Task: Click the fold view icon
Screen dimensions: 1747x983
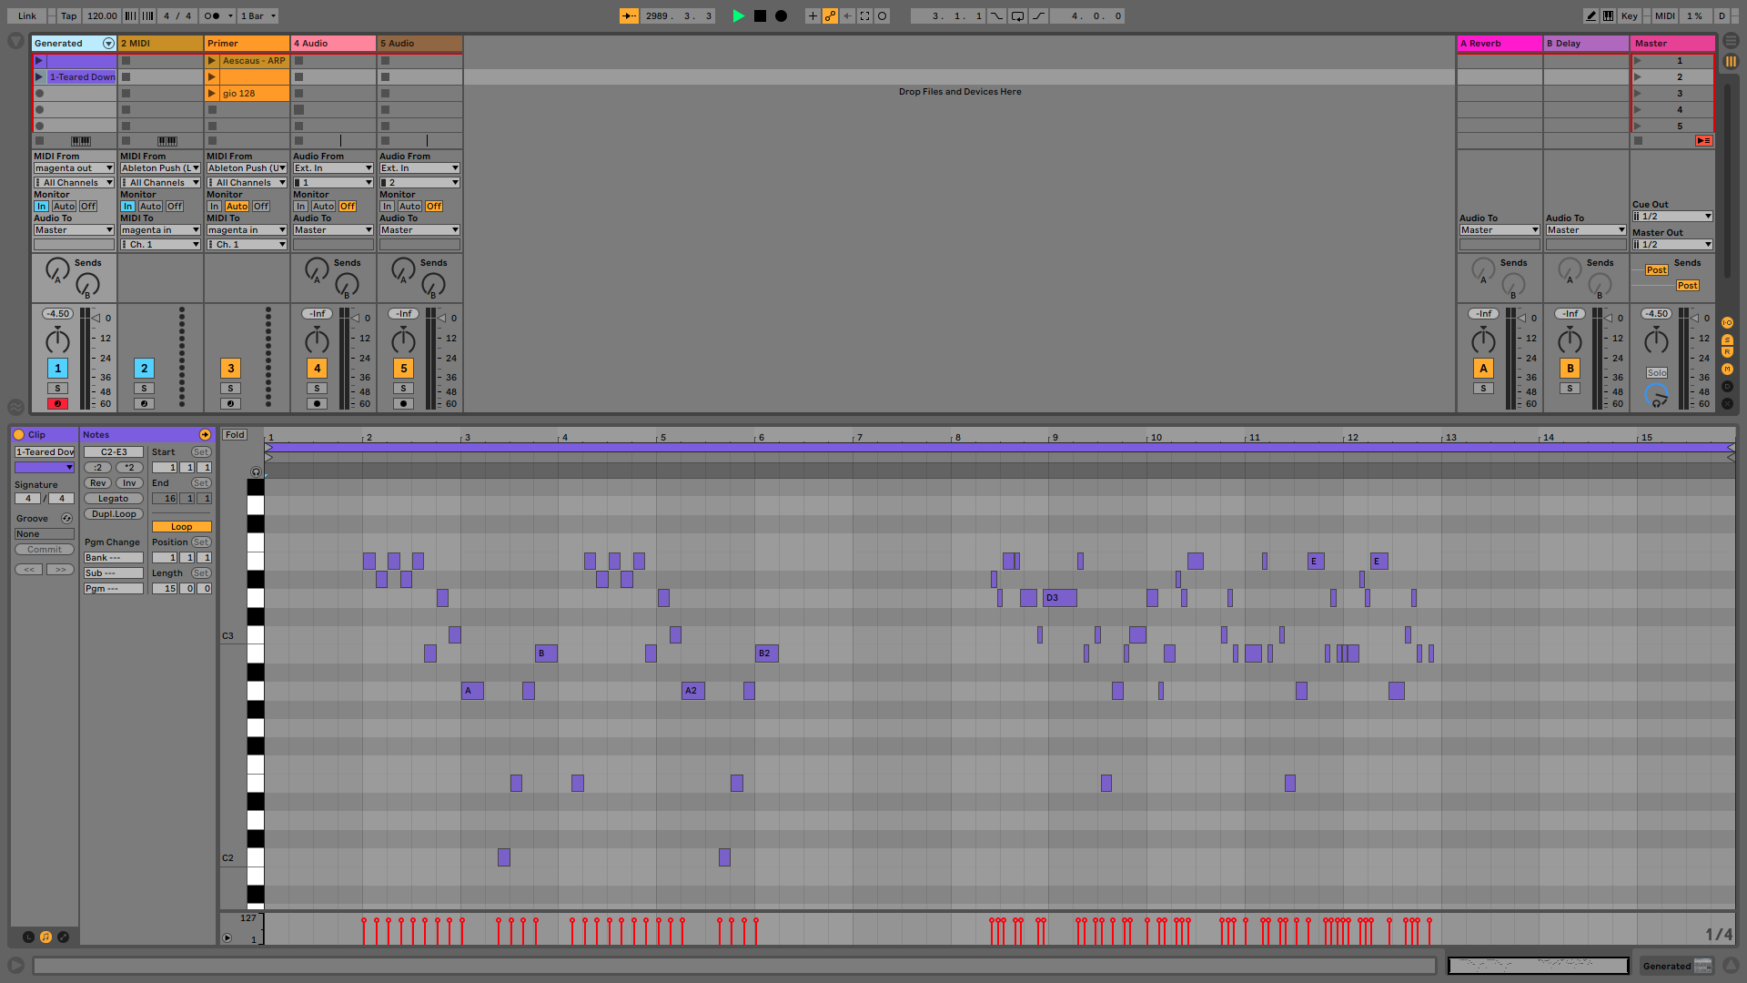Action: [235, 434]
